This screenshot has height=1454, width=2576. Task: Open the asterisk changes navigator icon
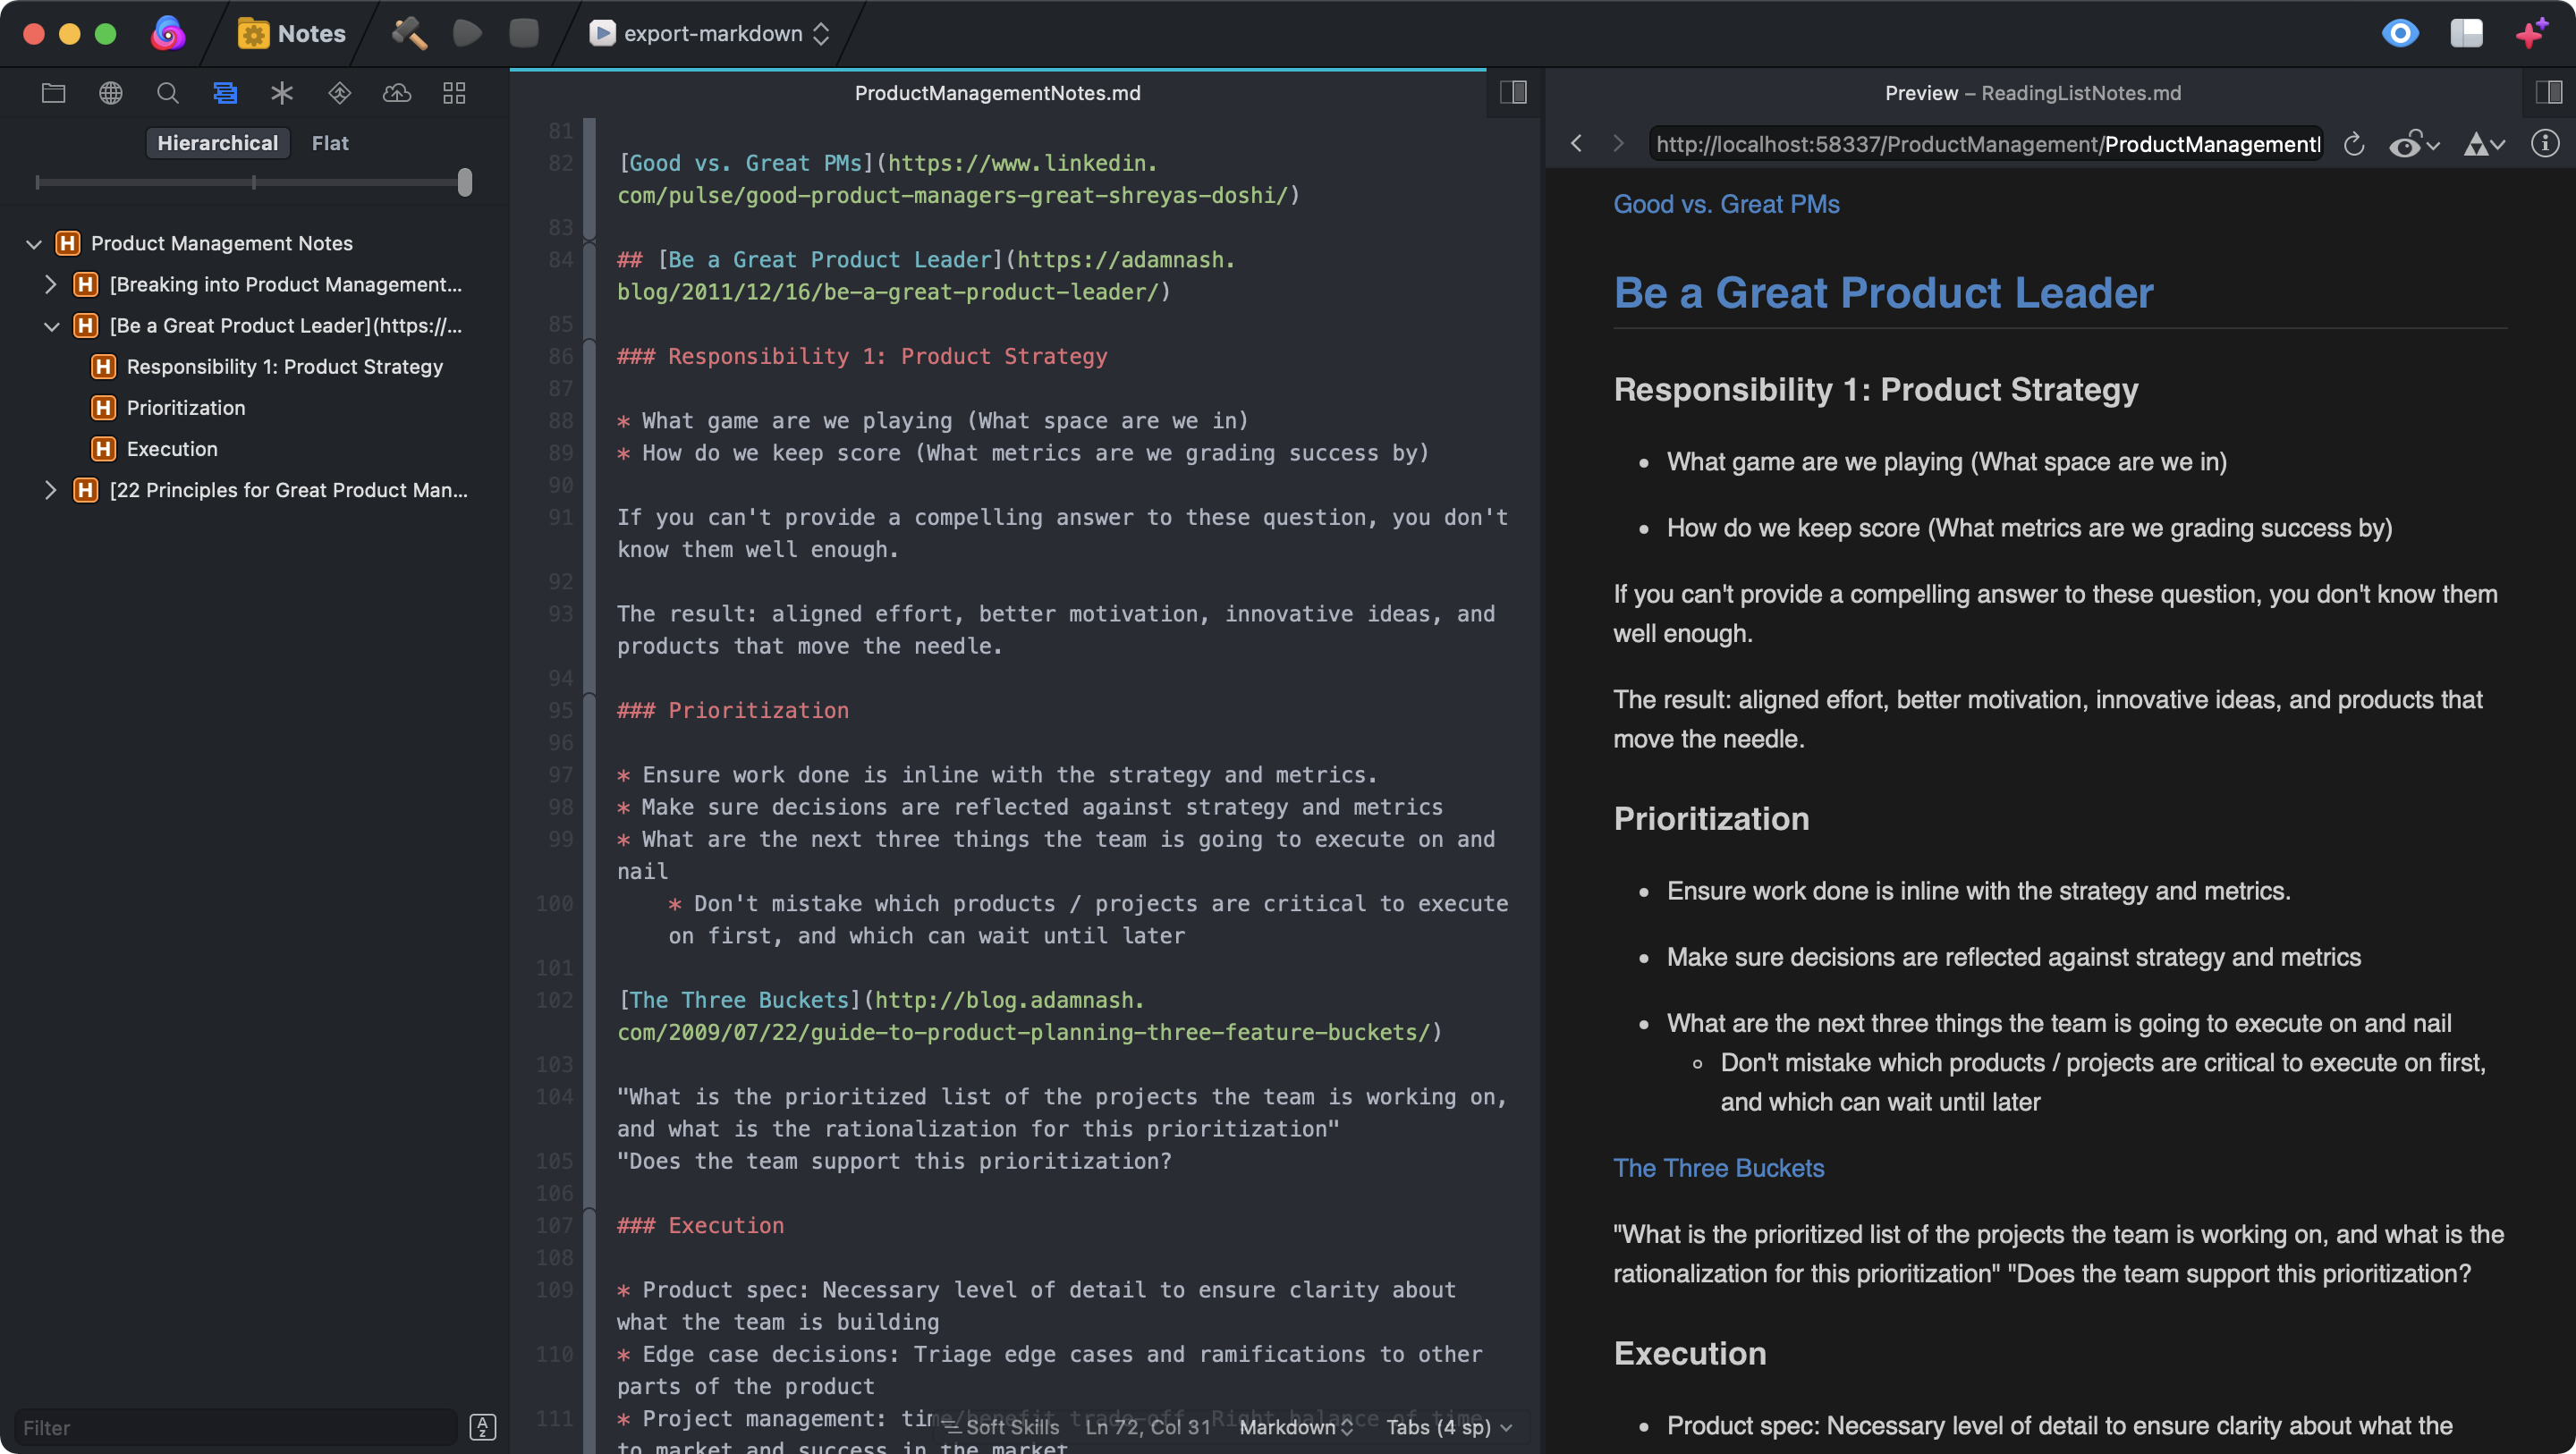click(282, 93)
